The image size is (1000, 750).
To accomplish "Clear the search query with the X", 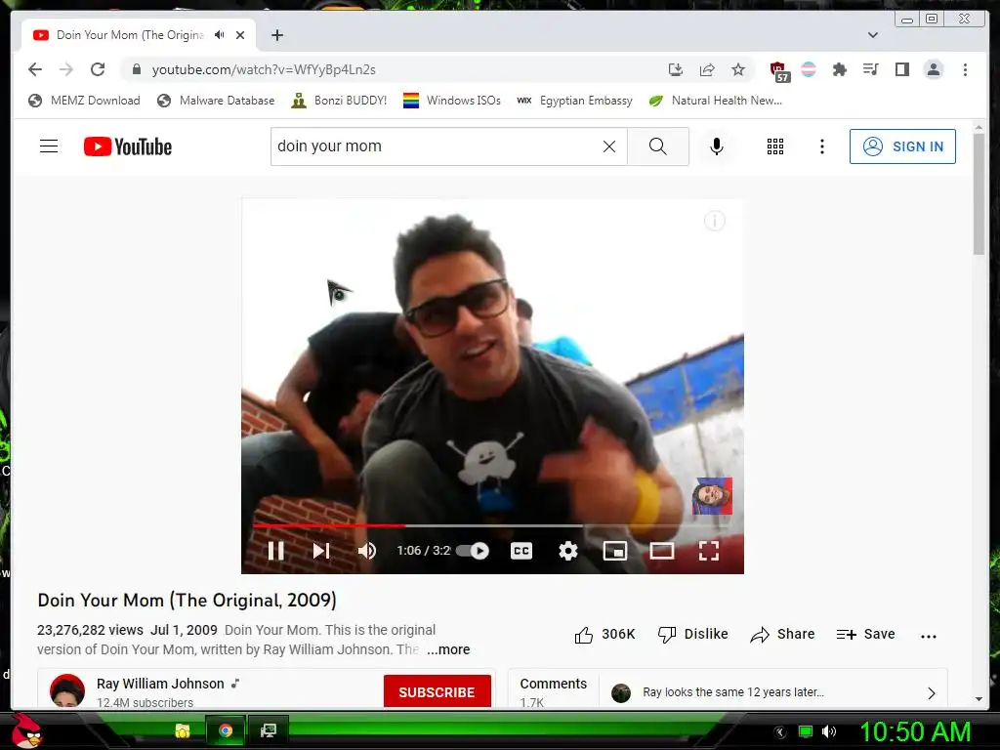I will click(x=609, y=146).
